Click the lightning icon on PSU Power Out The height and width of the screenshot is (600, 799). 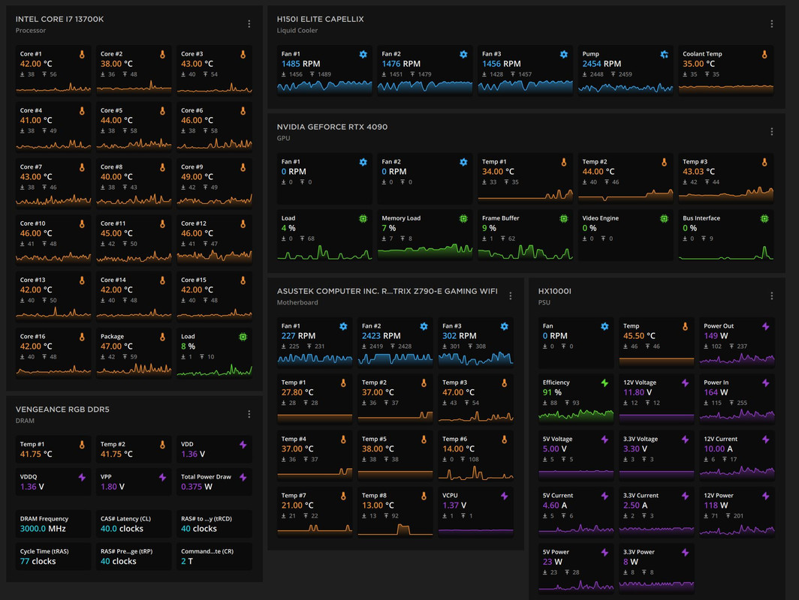pyautogui.click(x=765, y=327)
